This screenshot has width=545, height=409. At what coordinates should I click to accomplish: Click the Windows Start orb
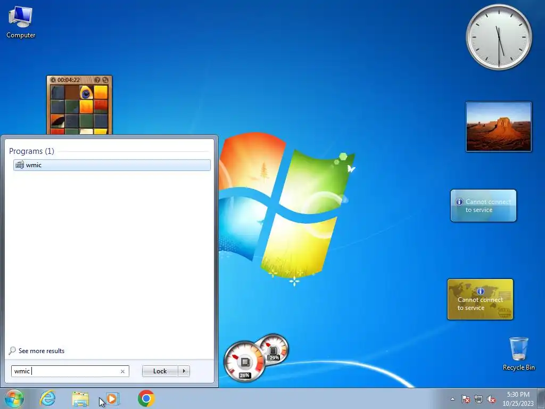[14, 398]
